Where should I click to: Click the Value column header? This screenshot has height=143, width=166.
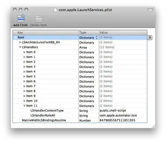[123, 33]
